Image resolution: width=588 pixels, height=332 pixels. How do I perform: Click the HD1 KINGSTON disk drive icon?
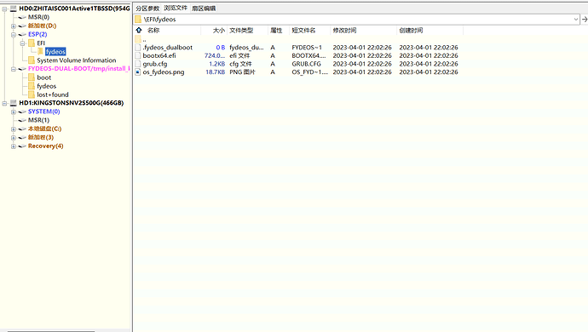pyautogui.click(x=14, y=103)
